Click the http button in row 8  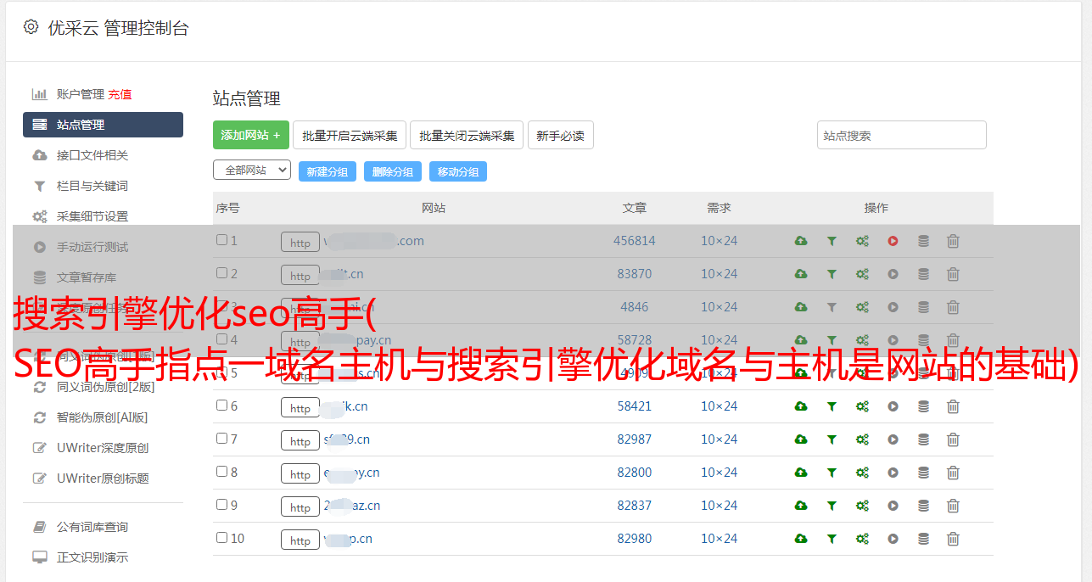coord(300,473)
